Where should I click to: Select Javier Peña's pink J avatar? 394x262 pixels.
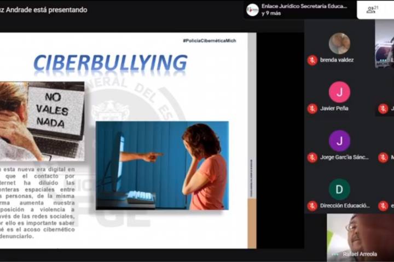(339, 92)
